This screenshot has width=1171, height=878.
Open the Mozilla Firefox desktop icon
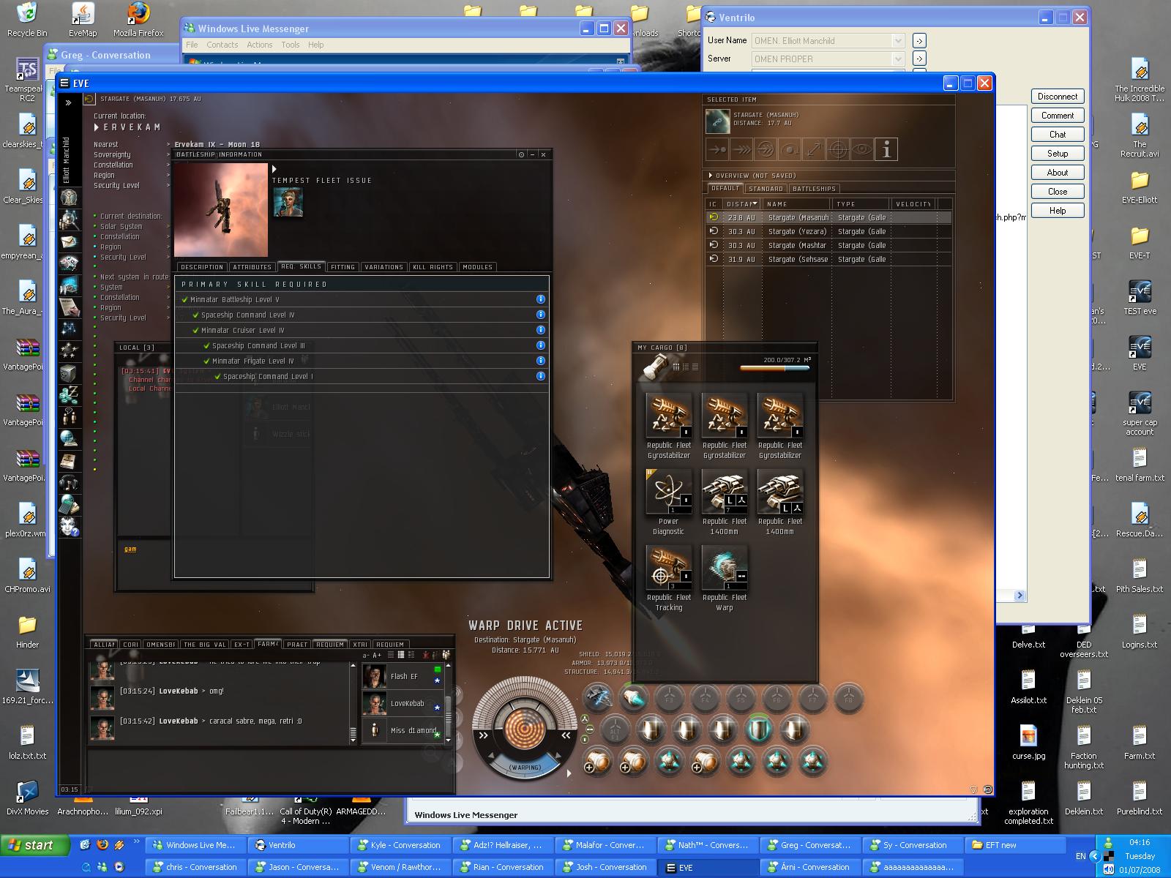138,20
